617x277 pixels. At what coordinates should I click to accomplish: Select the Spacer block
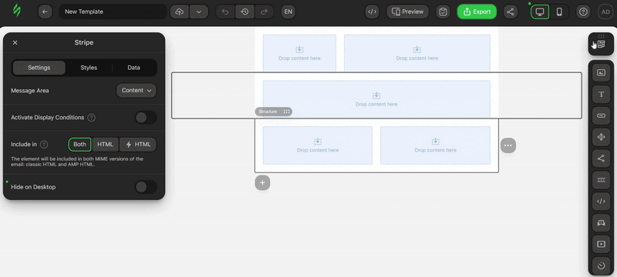601,137
